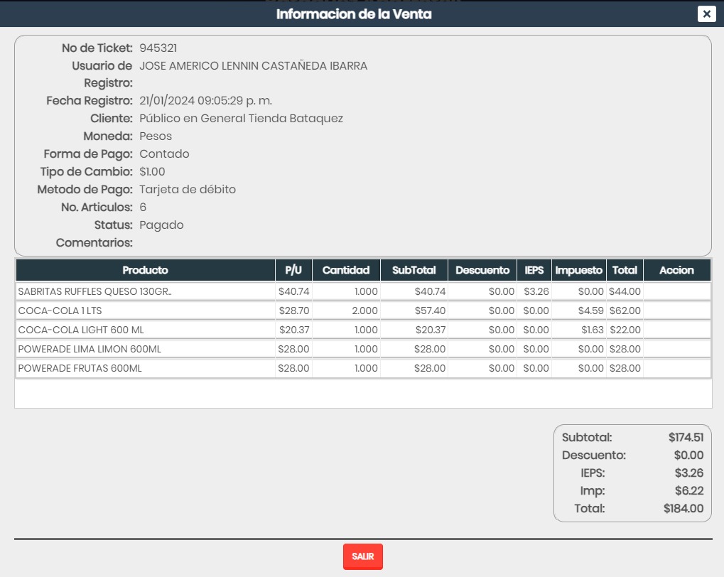Click ticket number 945321
This screenshot has height=577, width=724.
click(158, 48)
